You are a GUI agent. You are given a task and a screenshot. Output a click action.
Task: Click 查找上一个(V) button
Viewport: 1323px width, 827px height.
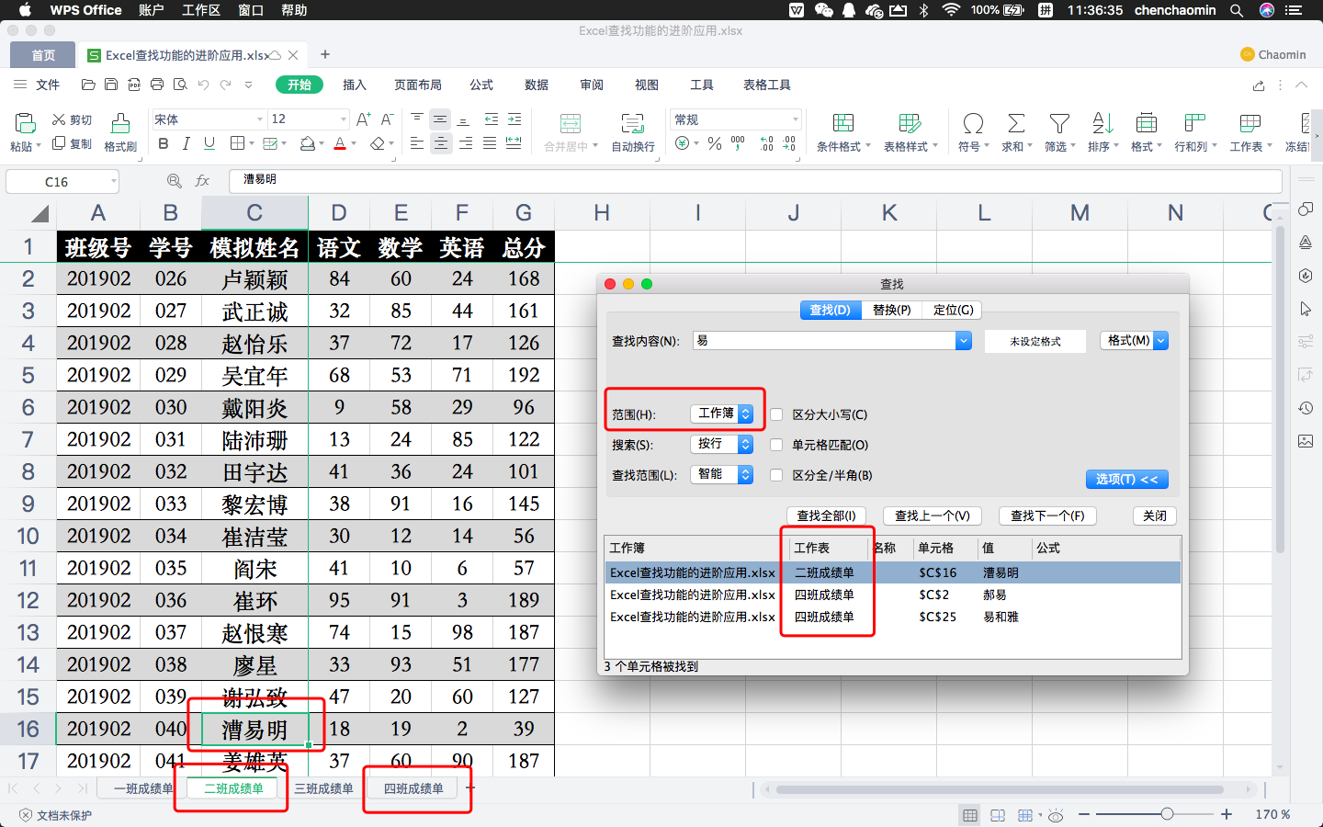[x=933, y=515]
